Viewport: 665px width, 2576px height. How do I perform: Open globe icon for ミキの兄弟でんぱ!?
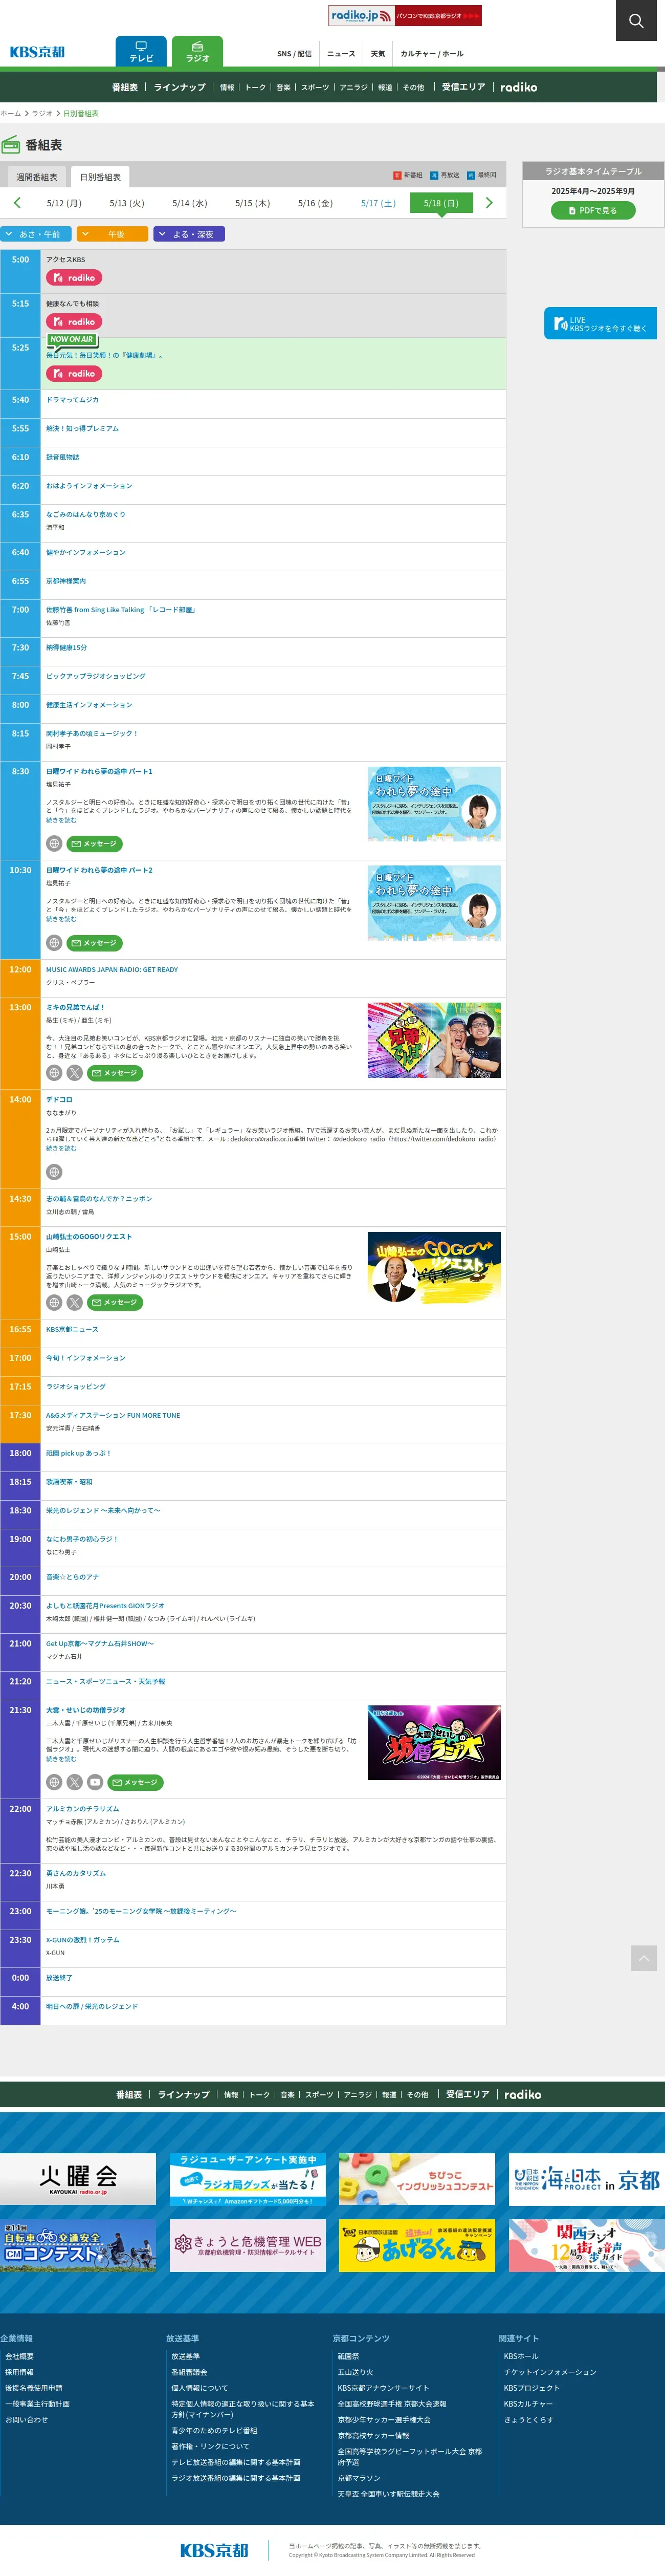click(x=54, y=1073)
